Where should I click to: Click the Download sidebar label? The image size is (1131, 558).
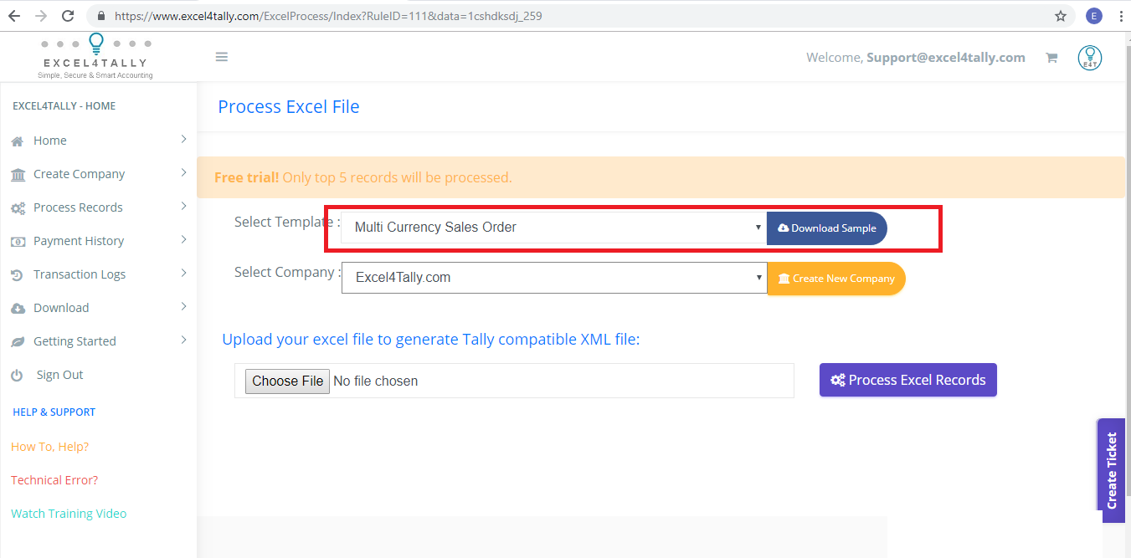pyautogui.click(x=61, y=308)
